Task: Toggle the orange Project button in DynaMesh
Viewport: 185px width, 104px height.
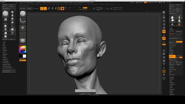Action: tap(181, 57)
